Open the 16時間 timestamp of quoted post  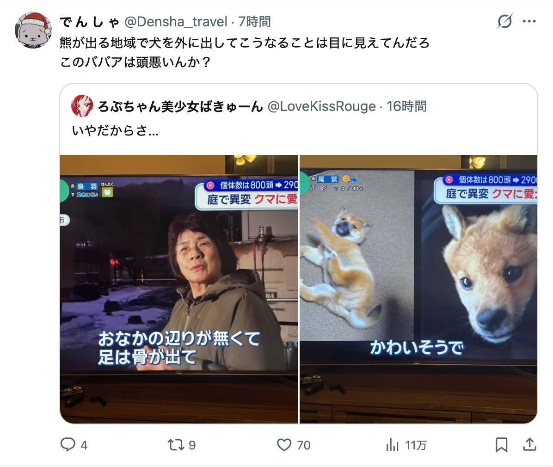point(406,106)
